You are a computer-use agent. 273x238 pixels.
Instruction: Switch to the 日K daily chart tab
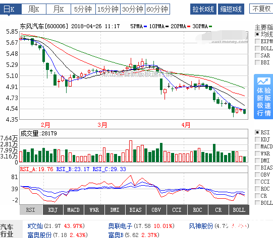(x=11, y=9)
